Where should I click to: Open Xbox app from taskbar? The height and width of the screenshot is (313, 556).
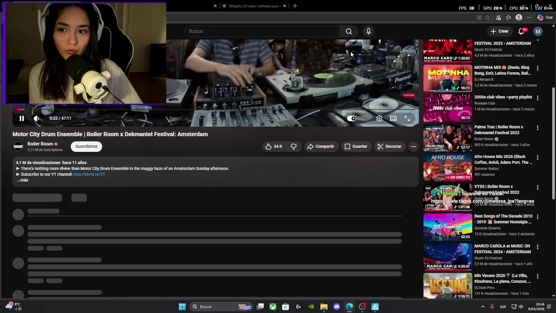pos(273,306)
